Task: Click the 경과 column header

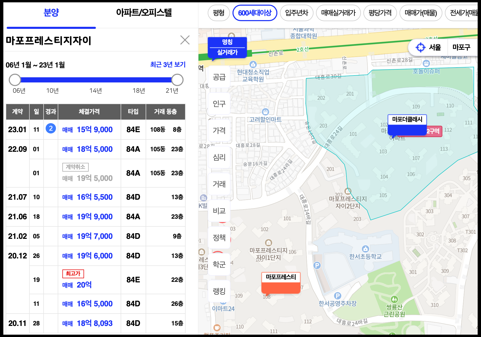Action: 51,112
